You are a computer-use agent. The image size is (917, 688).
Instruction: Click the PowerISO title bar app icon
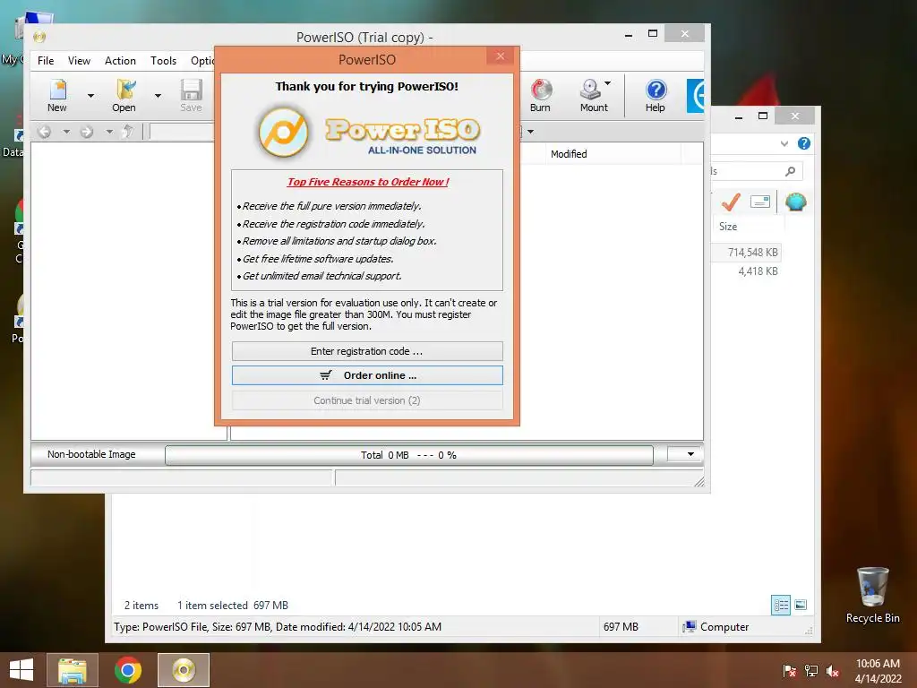click(39, 37)
